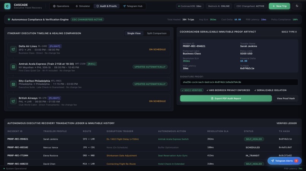Image resolution: width=306 pixels, height=171 pixels.
Task: Click the AUTONOMOUS ACTION column header
Action: [x=172, y=131]
